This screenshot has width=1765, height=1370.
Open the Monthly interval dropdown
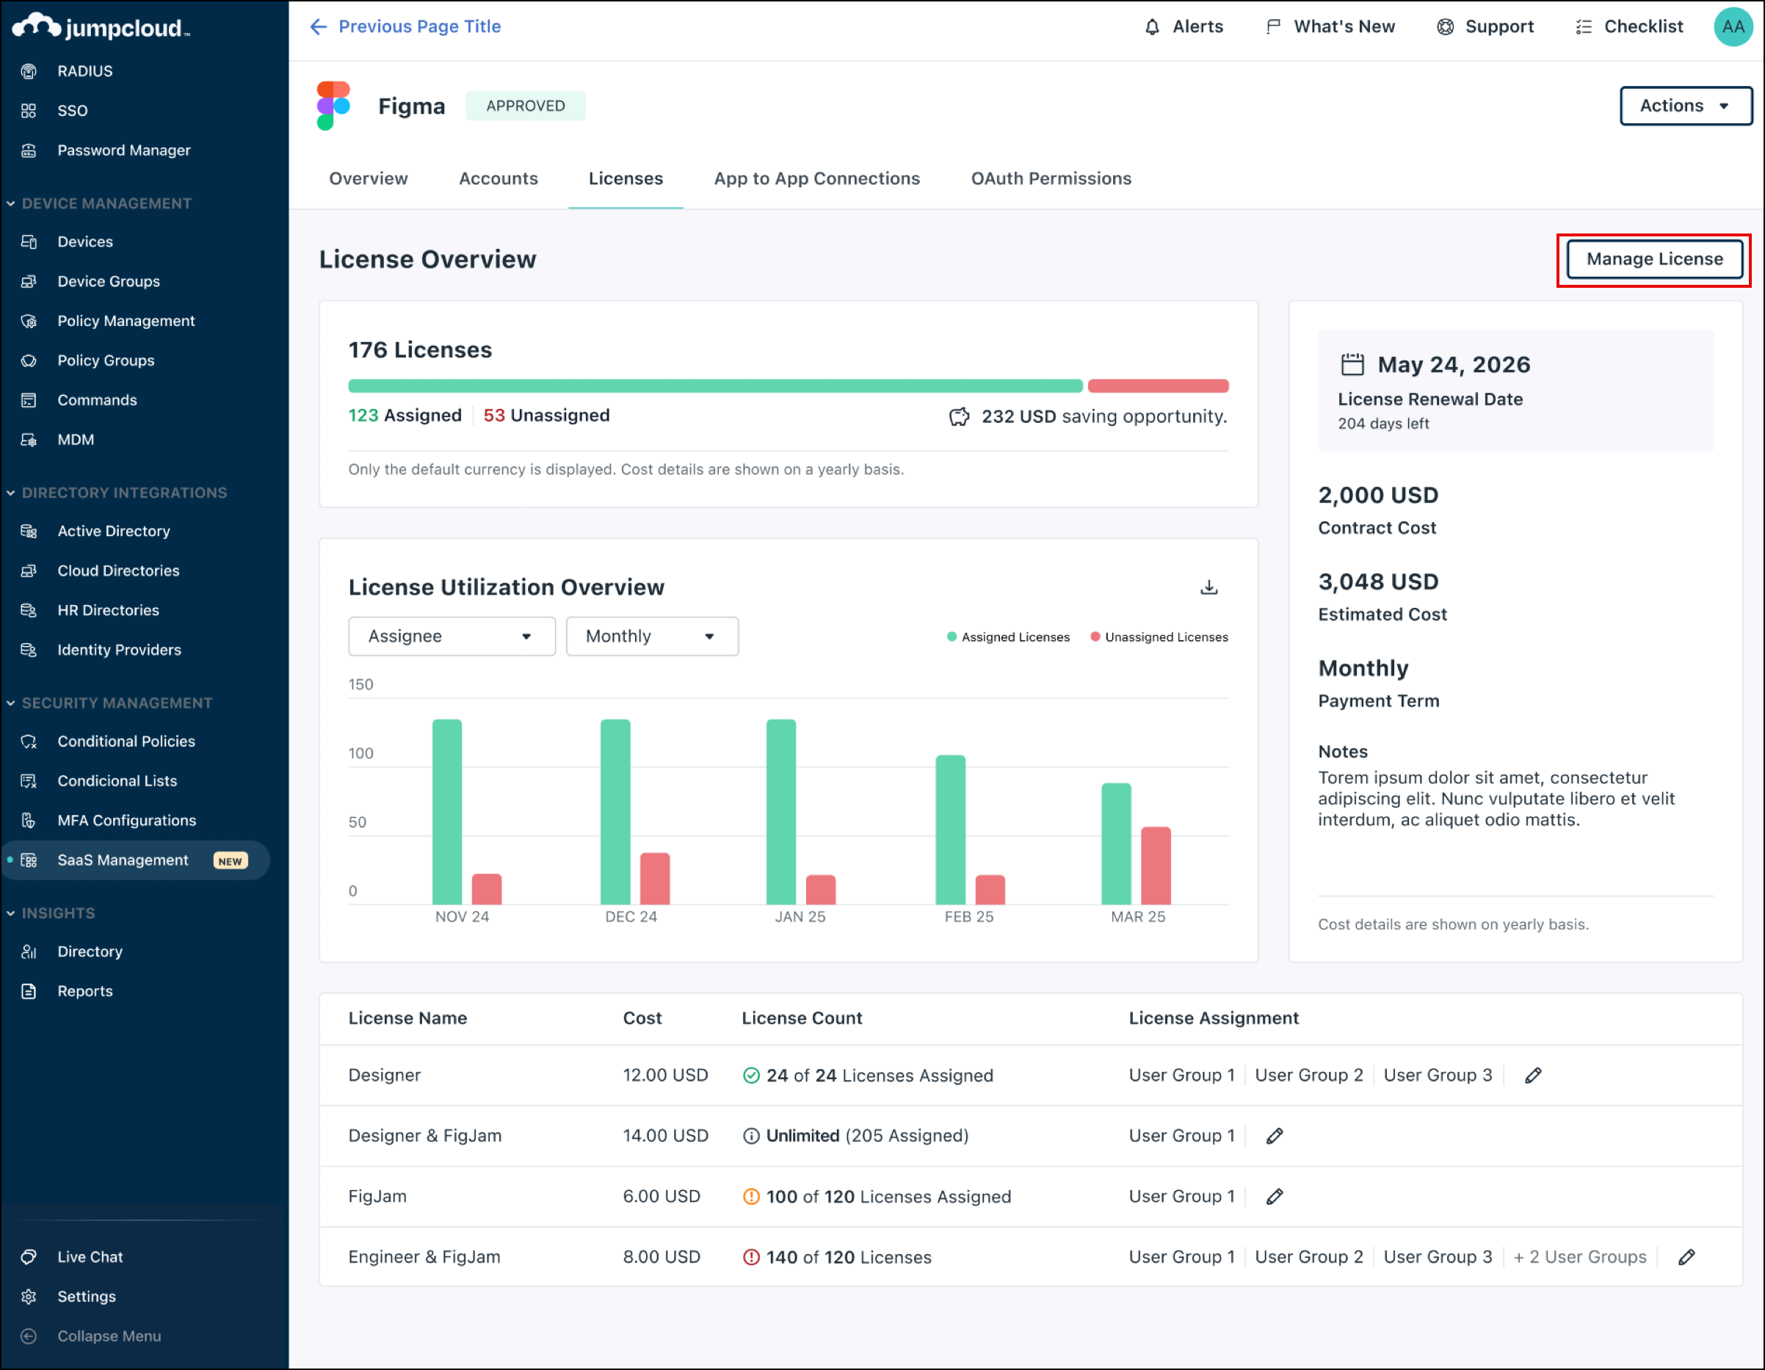pyautogui.click(x=652, y=636)
